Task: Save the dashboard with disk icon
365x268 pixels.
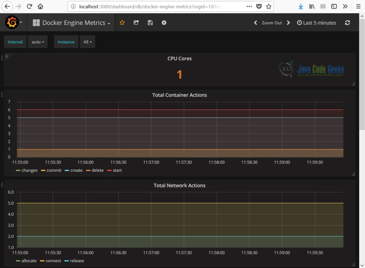Action: point(150,22)
